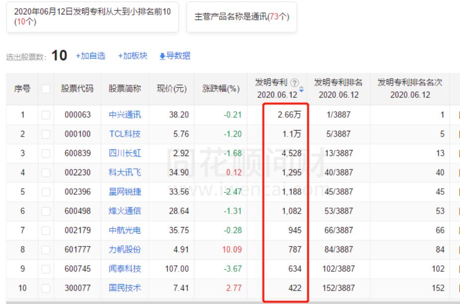Open the 科大讯飞 stock link
Image resolution: width=460 pixels, height=304 pixels.
125,172
